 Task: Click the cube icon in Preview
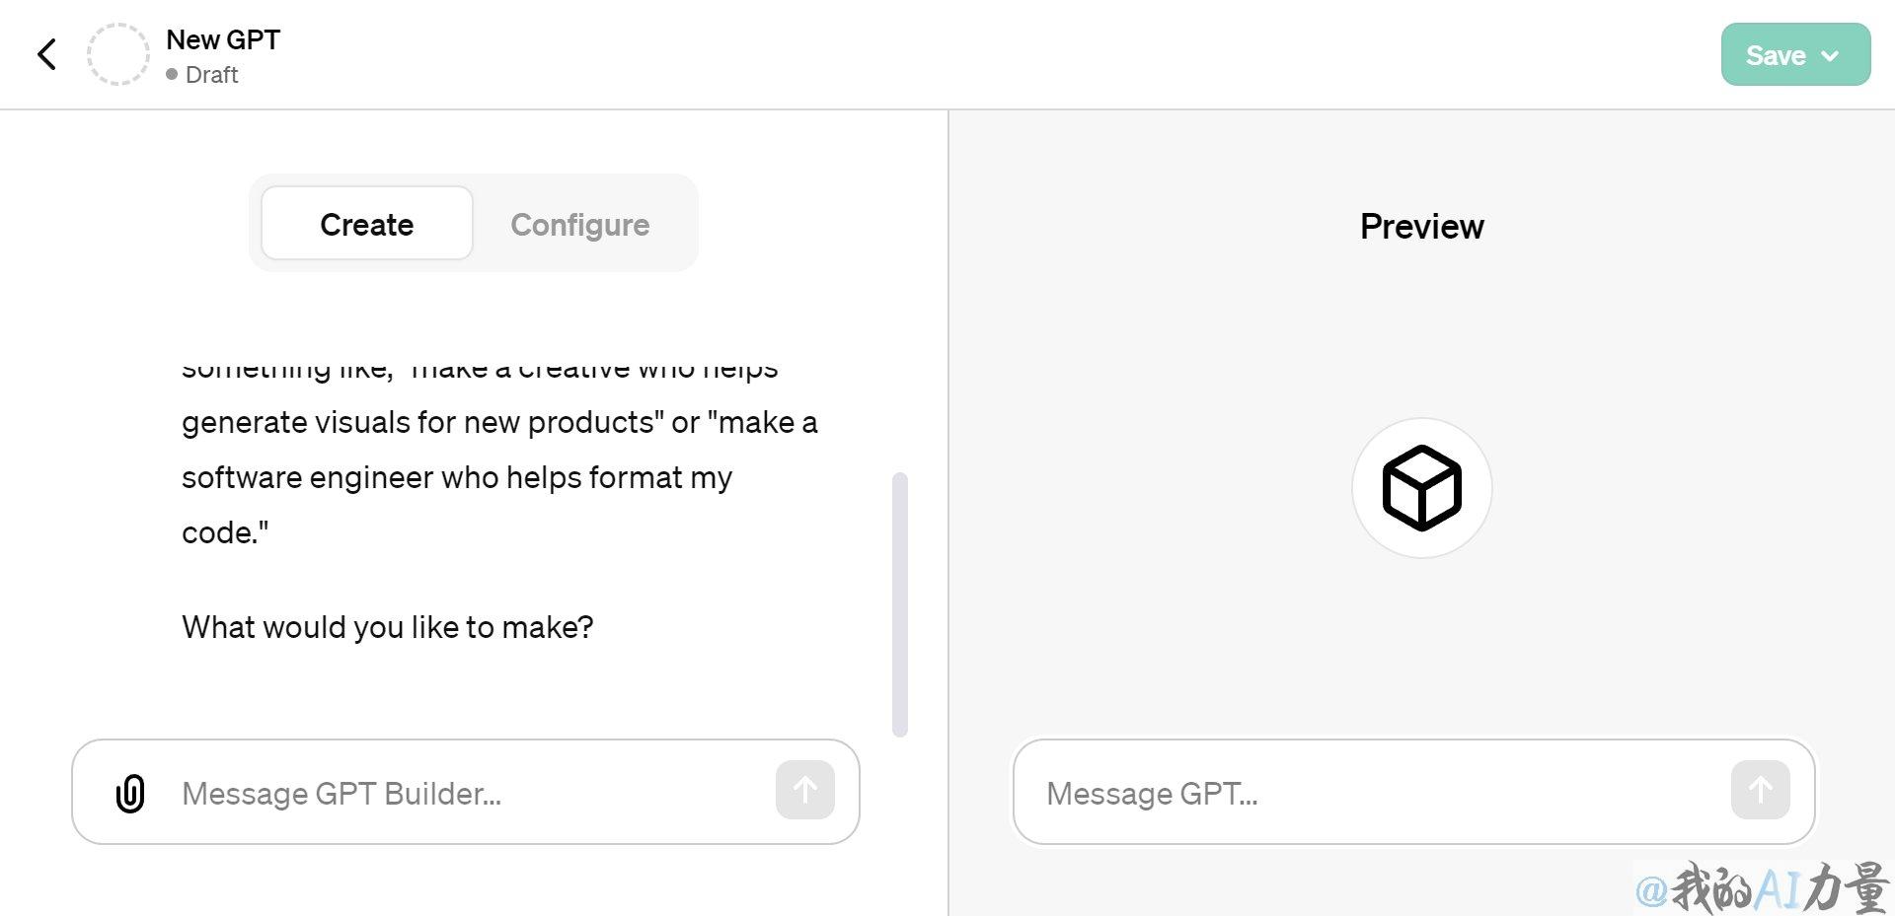click(1421, 488)
